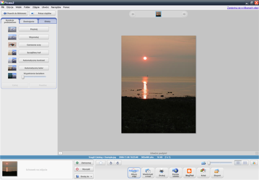Open the Edycja menu
This screenshot has width=259, height=180.
click(x=10, y=7)
